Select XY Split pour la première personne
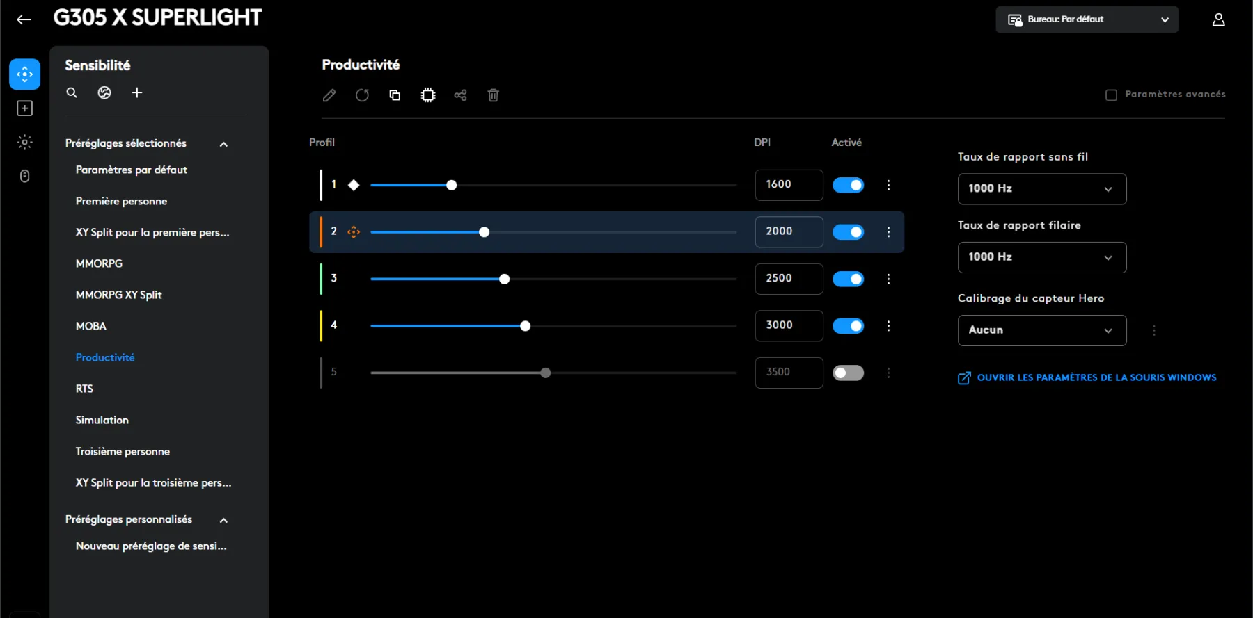Viewport: 1253px width, 618px height. pos(152,232)
